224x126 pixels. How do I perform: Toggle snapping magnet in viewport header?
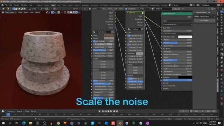[47, 9]
